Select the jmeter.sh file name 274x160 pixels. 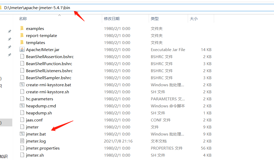tap(35, 155)
